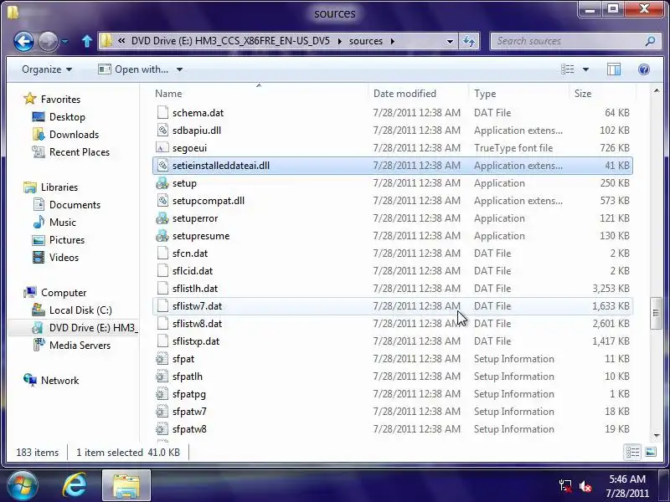Viewport: 670px width, 502px height.
Task: Open the Music library
Action: (x=62, y=223)
